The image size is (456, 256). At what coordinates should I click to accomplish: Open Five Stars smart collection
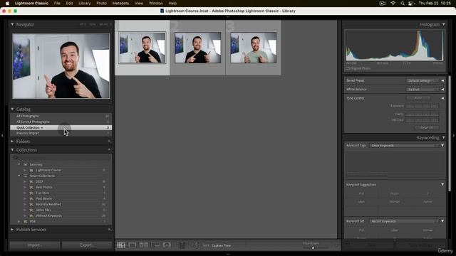point(43,193)
